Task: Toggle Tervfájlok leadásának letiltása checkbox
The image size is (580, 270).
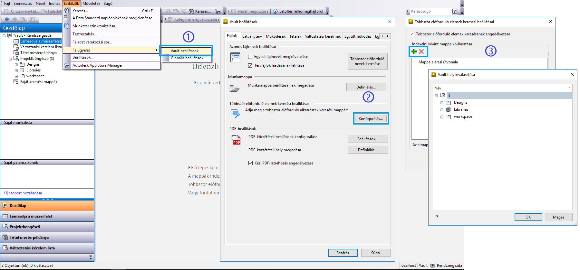Action: [x=250, y=65]
